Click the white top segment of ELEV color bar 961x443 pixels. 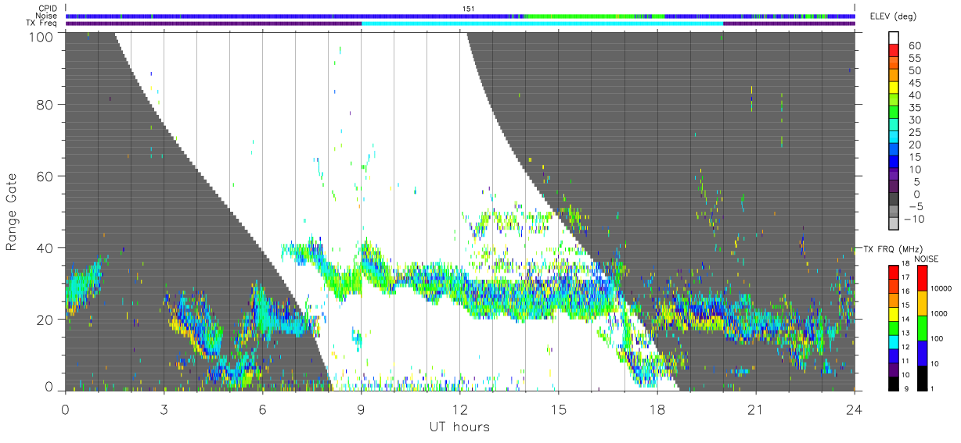pos(894,39)
